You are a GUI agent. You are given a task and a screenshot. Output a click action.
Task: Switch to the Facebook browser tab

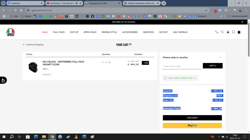pyautogui.click(x=25, y=3)
